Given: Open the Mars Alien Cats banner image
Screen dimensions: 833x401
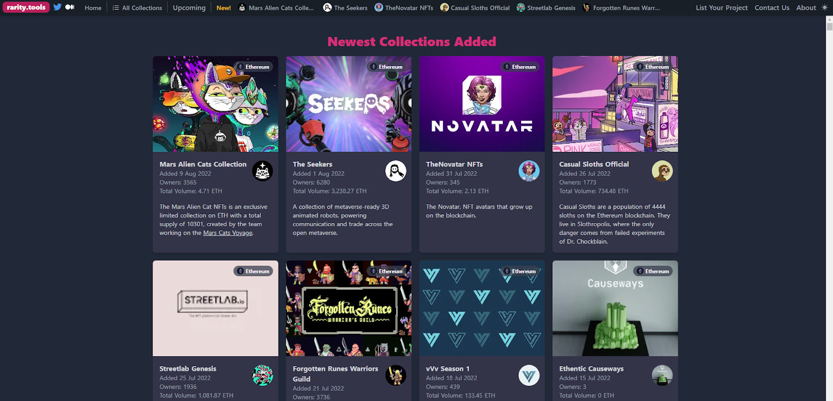Looking at the screenshot, I should pyautogui.click(x=216, y=104).
